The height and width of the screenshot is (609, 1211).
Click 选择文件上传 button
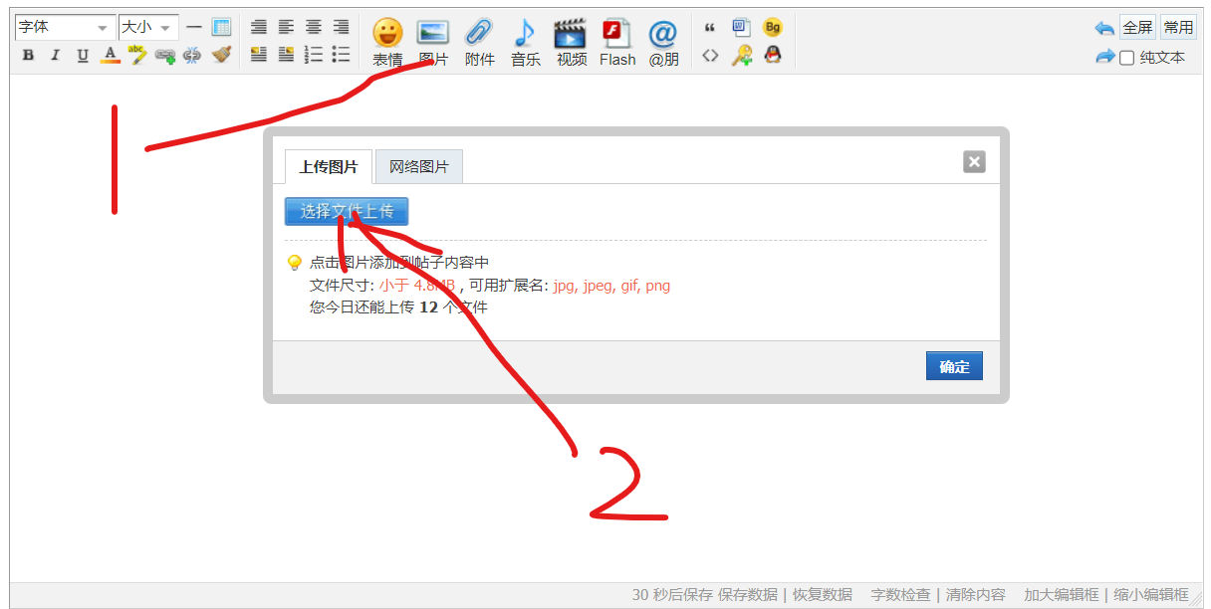[347, 211]
